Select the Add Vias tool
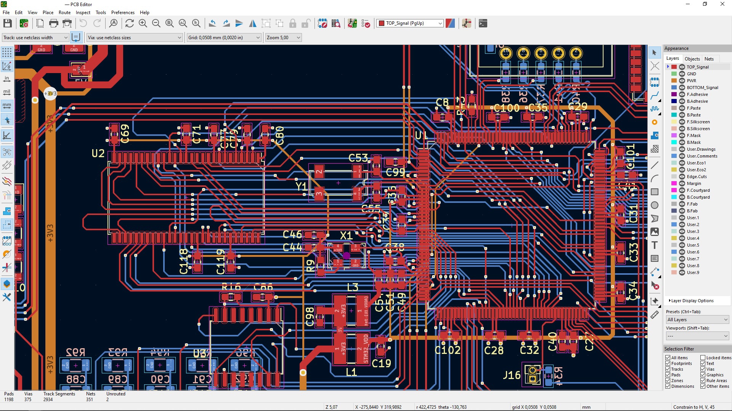This screenshot has width=732, height=411. coord(655,122)
